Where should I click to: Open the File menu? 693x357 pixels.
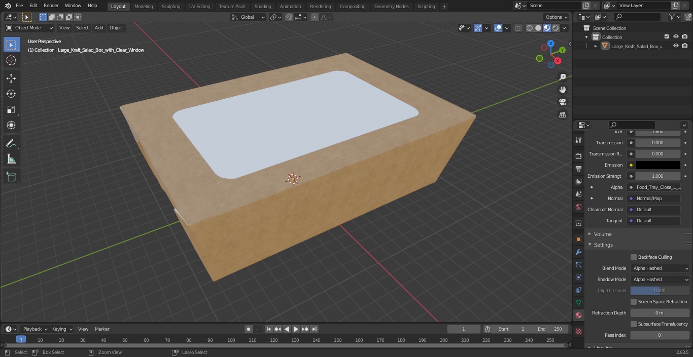pyautogui.click(x=19, y=6)
